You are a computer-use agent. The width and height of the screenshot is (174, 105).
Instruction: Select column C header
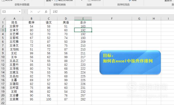(x=49, y=18)
